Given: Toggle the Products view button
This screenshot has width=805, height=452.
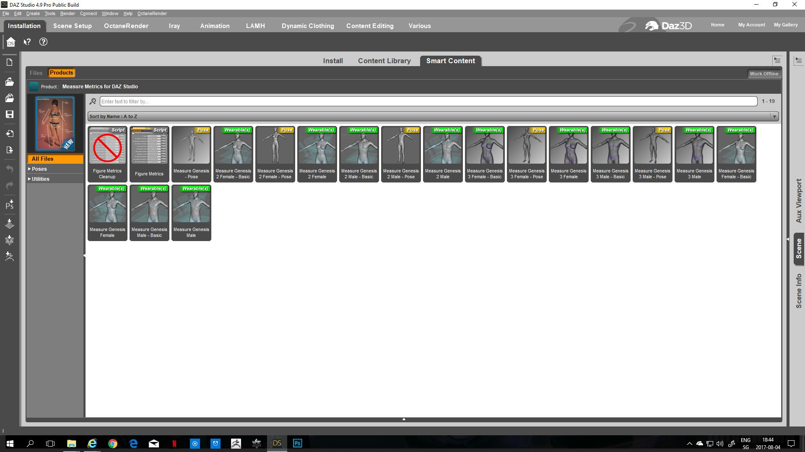Looking at the screenshot, I should coord(61,73).
